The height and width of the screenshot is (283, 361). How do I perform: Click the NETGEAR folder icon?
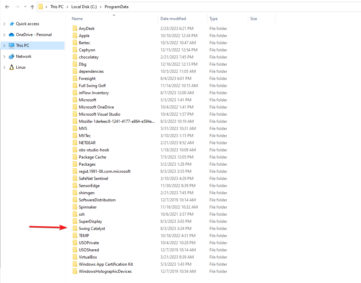tap(75, 143)
